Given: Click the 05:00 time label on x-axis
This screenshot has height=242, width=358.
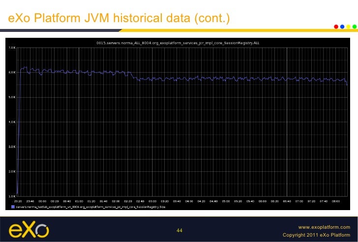Looking at the screenshot, I should click(x=226, y=201).
